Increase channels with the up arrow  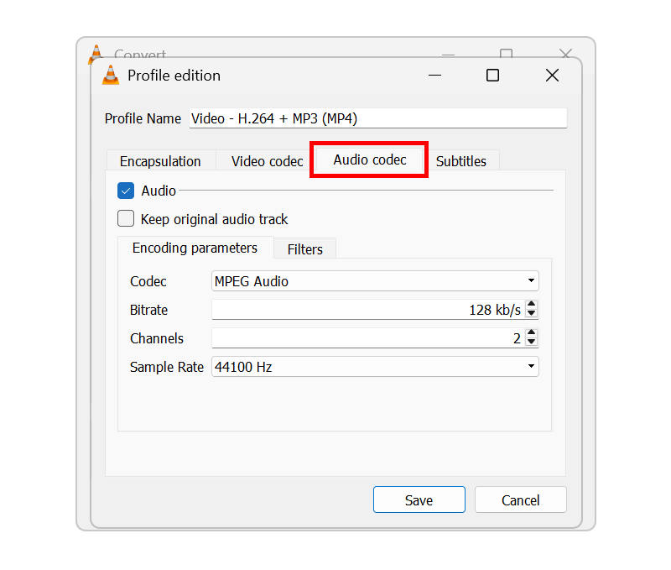pos(532,332)
